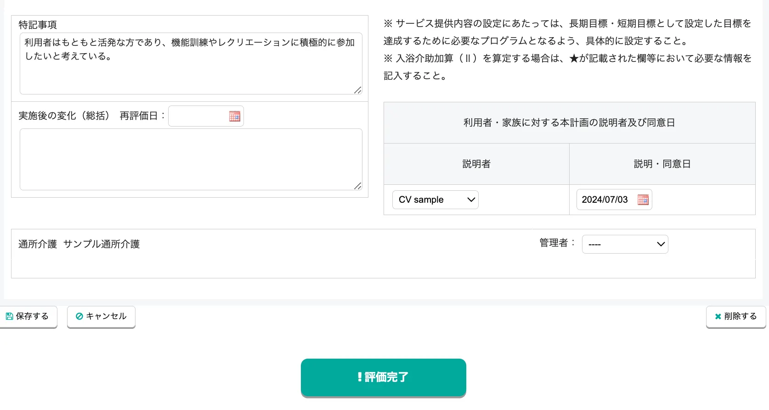769x410 pixels.
Task: Click the 保存する button
Action: (28, 316)
